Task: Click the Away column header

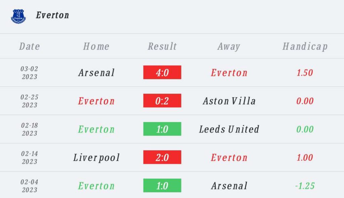Action: 229,47
